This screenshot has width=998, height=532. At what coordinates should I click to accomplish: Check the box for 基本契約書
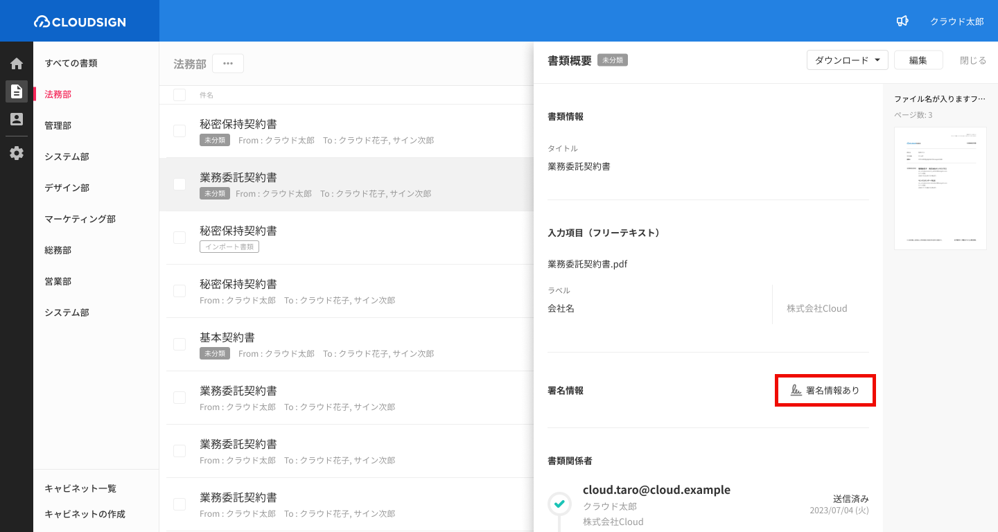(x=180, y=344)
